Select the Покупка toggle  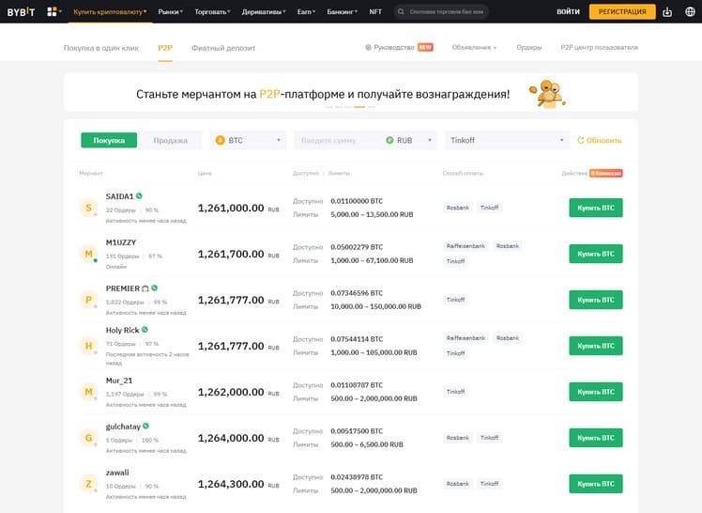click(x=109, y=140)
